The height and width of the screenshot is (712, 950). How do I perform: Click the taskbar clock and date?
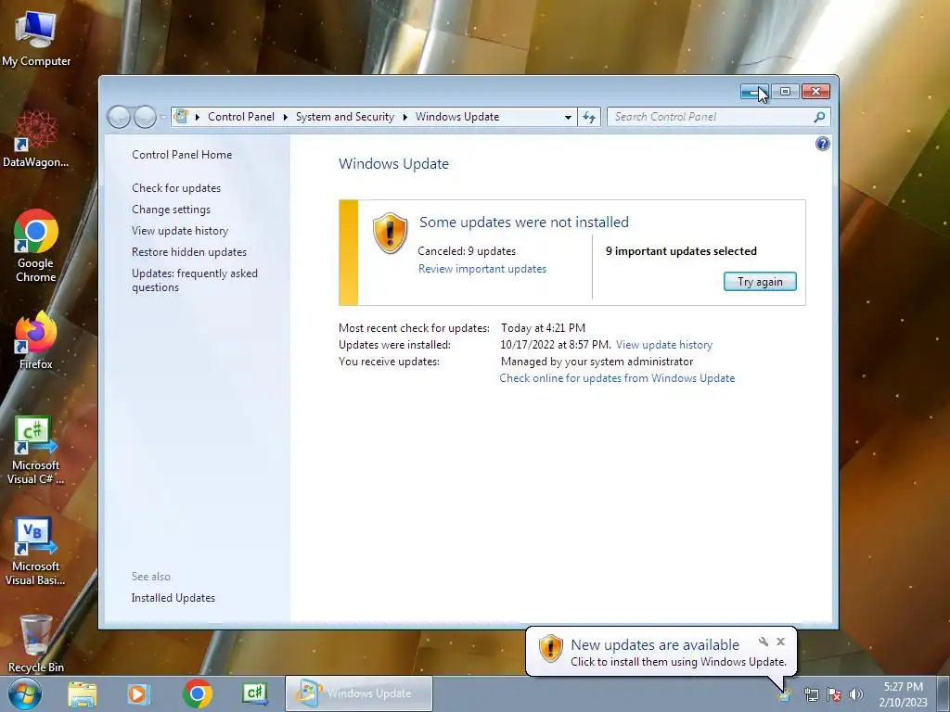point(903,694)
